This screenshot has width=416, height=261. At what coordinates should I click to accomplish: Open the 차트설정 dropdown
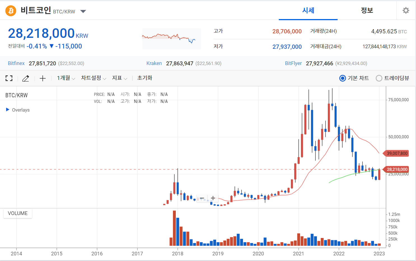(94, 78)
